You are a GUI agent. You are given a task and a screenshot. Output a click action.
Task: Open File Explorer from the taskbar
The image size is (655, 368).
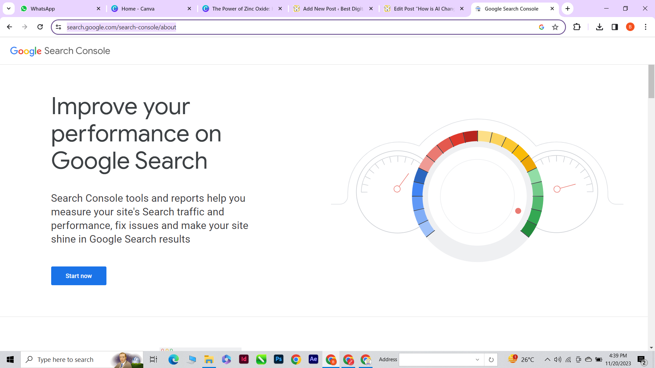tap(209, 359)
